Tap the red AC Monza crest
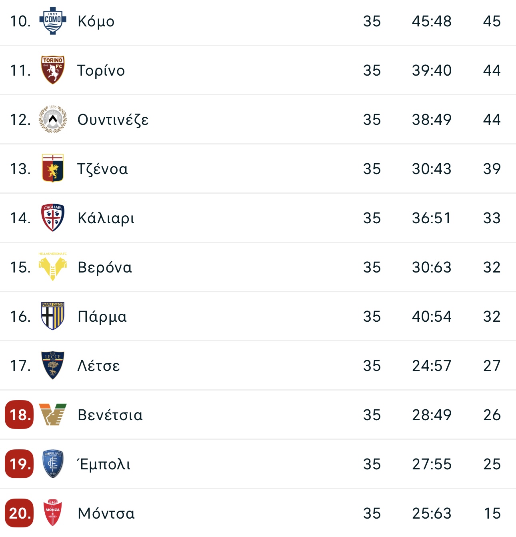The width and height of the screenshot is (516, 537). pyautogui.click(x=53, y=513)
